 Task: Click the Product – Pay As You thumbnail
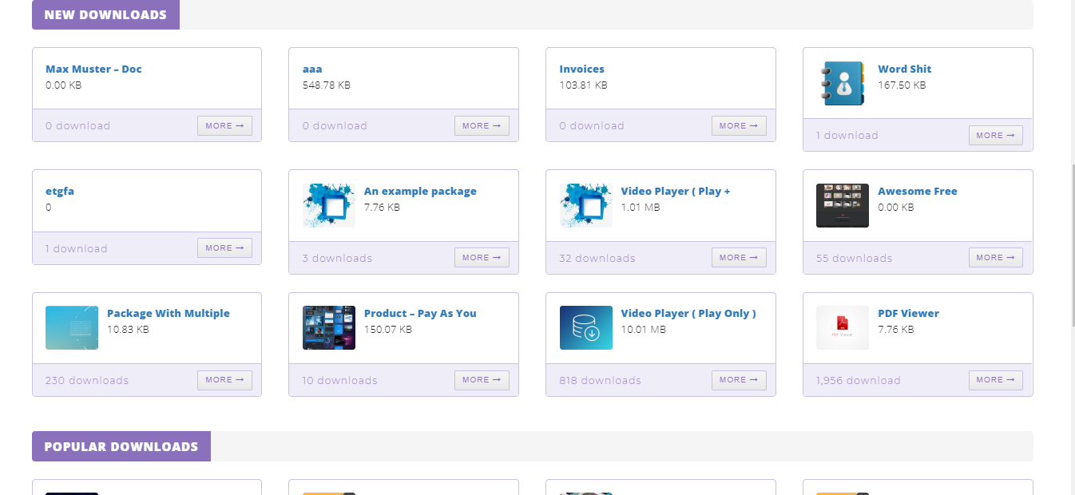tap(328, 327)
